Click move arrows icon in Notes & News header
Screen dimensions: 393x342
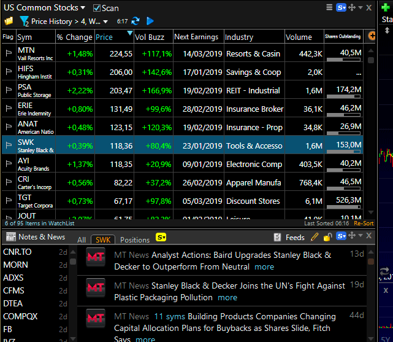pos(352,235)
